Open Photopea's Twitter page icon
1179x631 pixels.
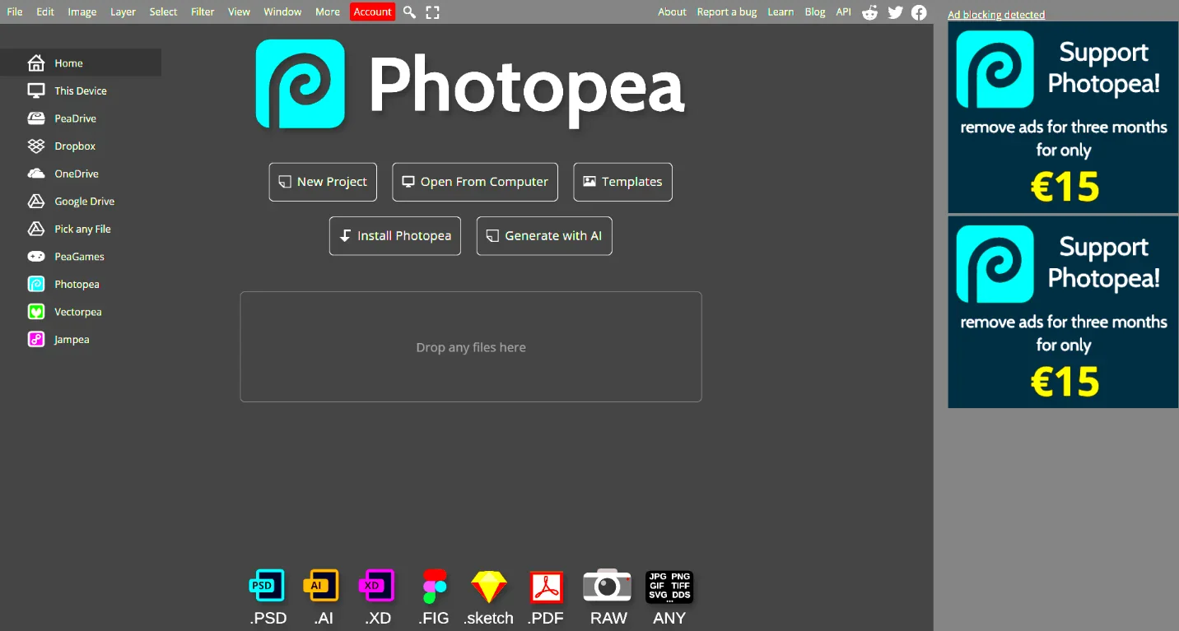(x=895, y=12)
